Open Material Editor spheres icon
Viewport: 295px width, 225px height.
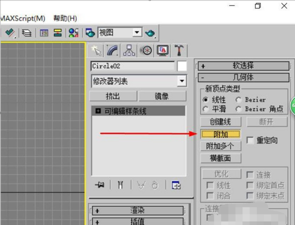pos(74,33)
